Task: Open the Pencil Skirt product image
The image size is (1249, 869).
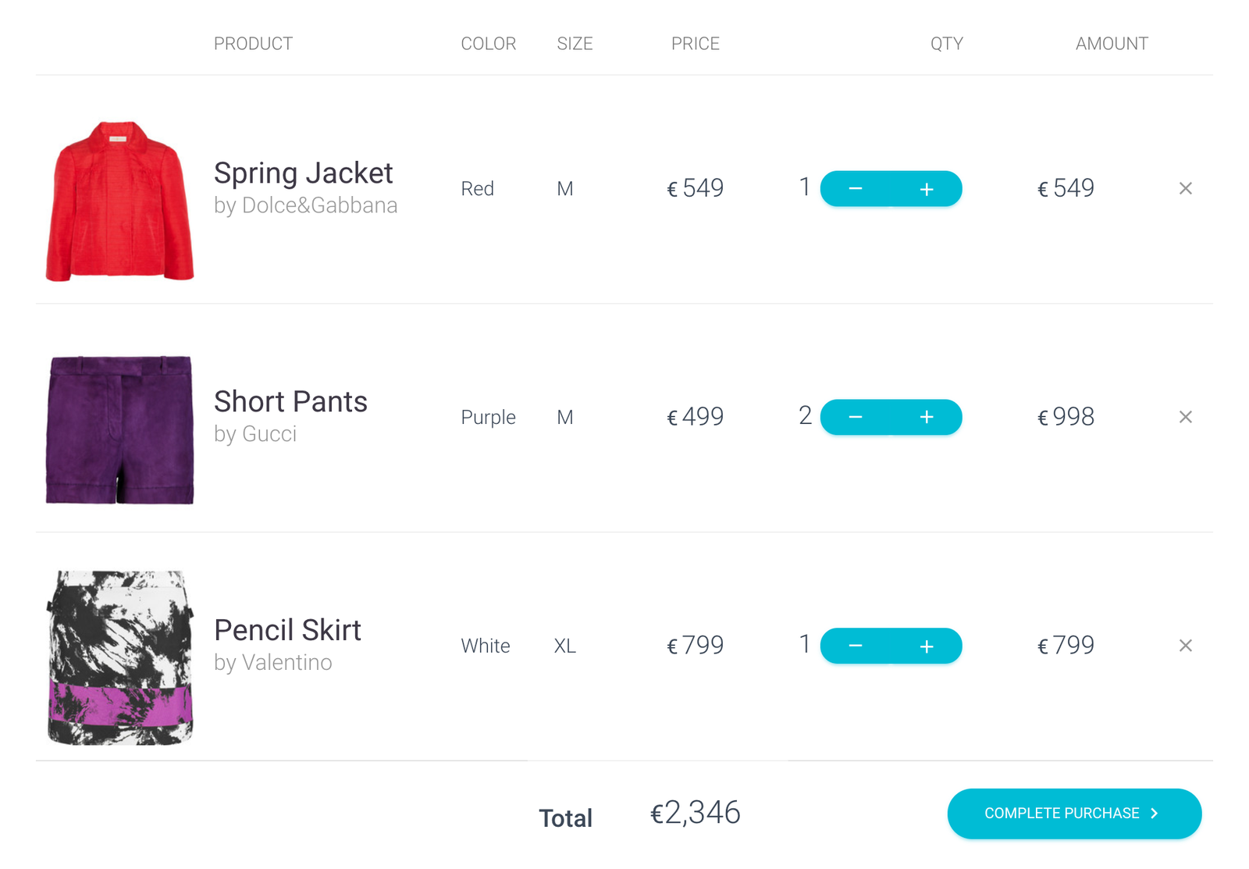Action: click(119, 657)
